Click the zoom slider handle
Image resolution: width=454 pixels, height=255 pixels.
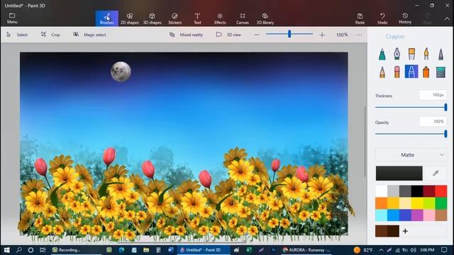pos(289,34)
